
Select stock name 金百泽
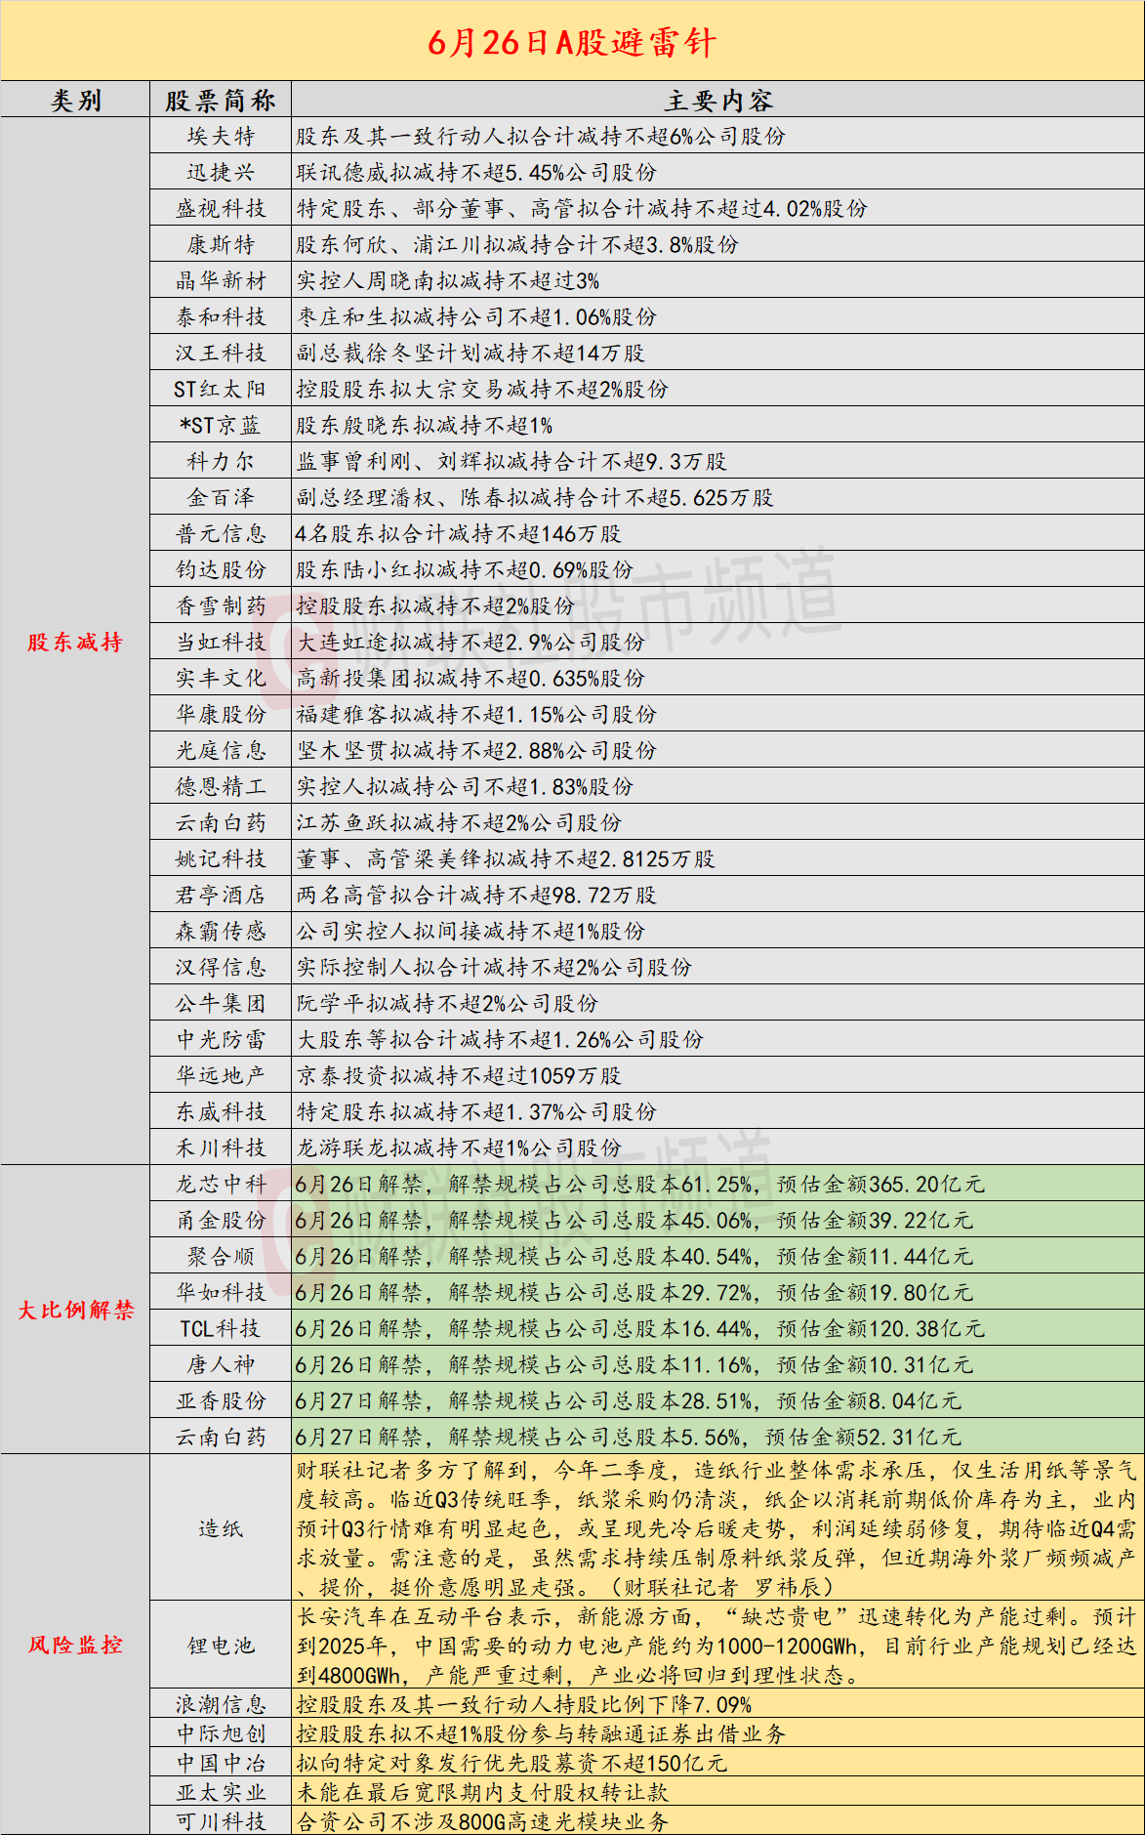pyautogui.click(x=221, y=497)
